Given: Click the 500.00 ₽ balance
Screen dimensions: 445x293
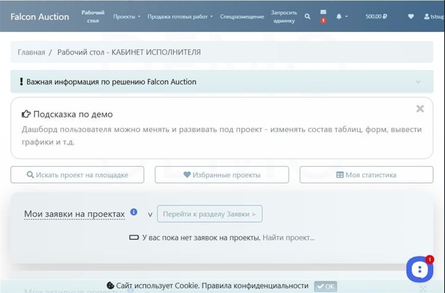Looking at the screenshot, I should point(376,17).
